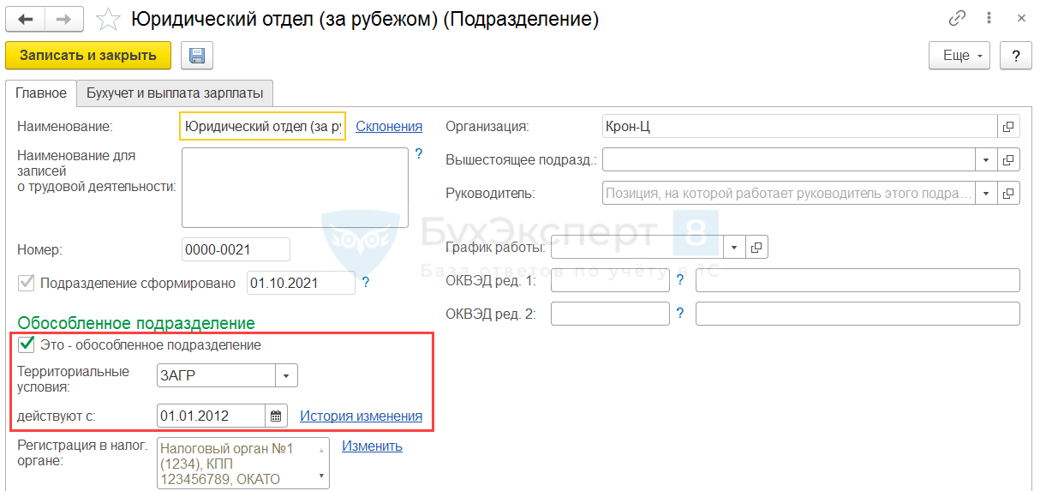Add this form to favorites with the star
Image resolution: width=1040 pixels, height=491 pixels.
[x=107, y=19]
